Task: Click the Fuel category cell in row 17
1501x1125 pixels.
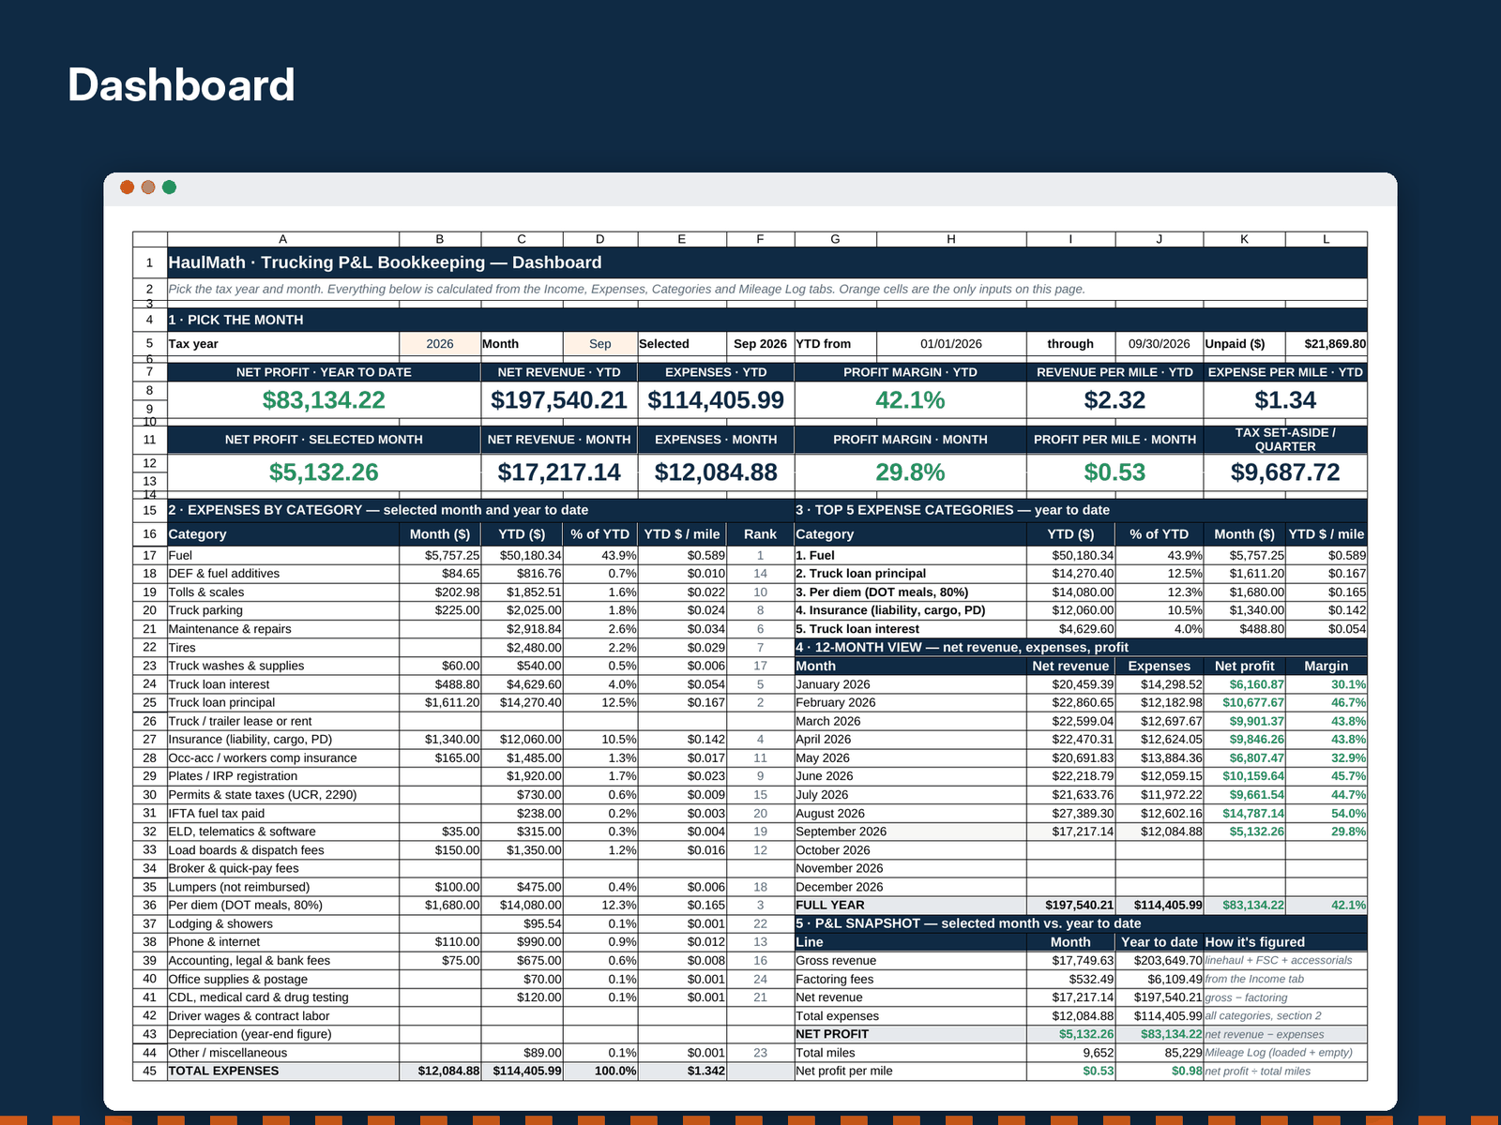Action: point(283,555)
